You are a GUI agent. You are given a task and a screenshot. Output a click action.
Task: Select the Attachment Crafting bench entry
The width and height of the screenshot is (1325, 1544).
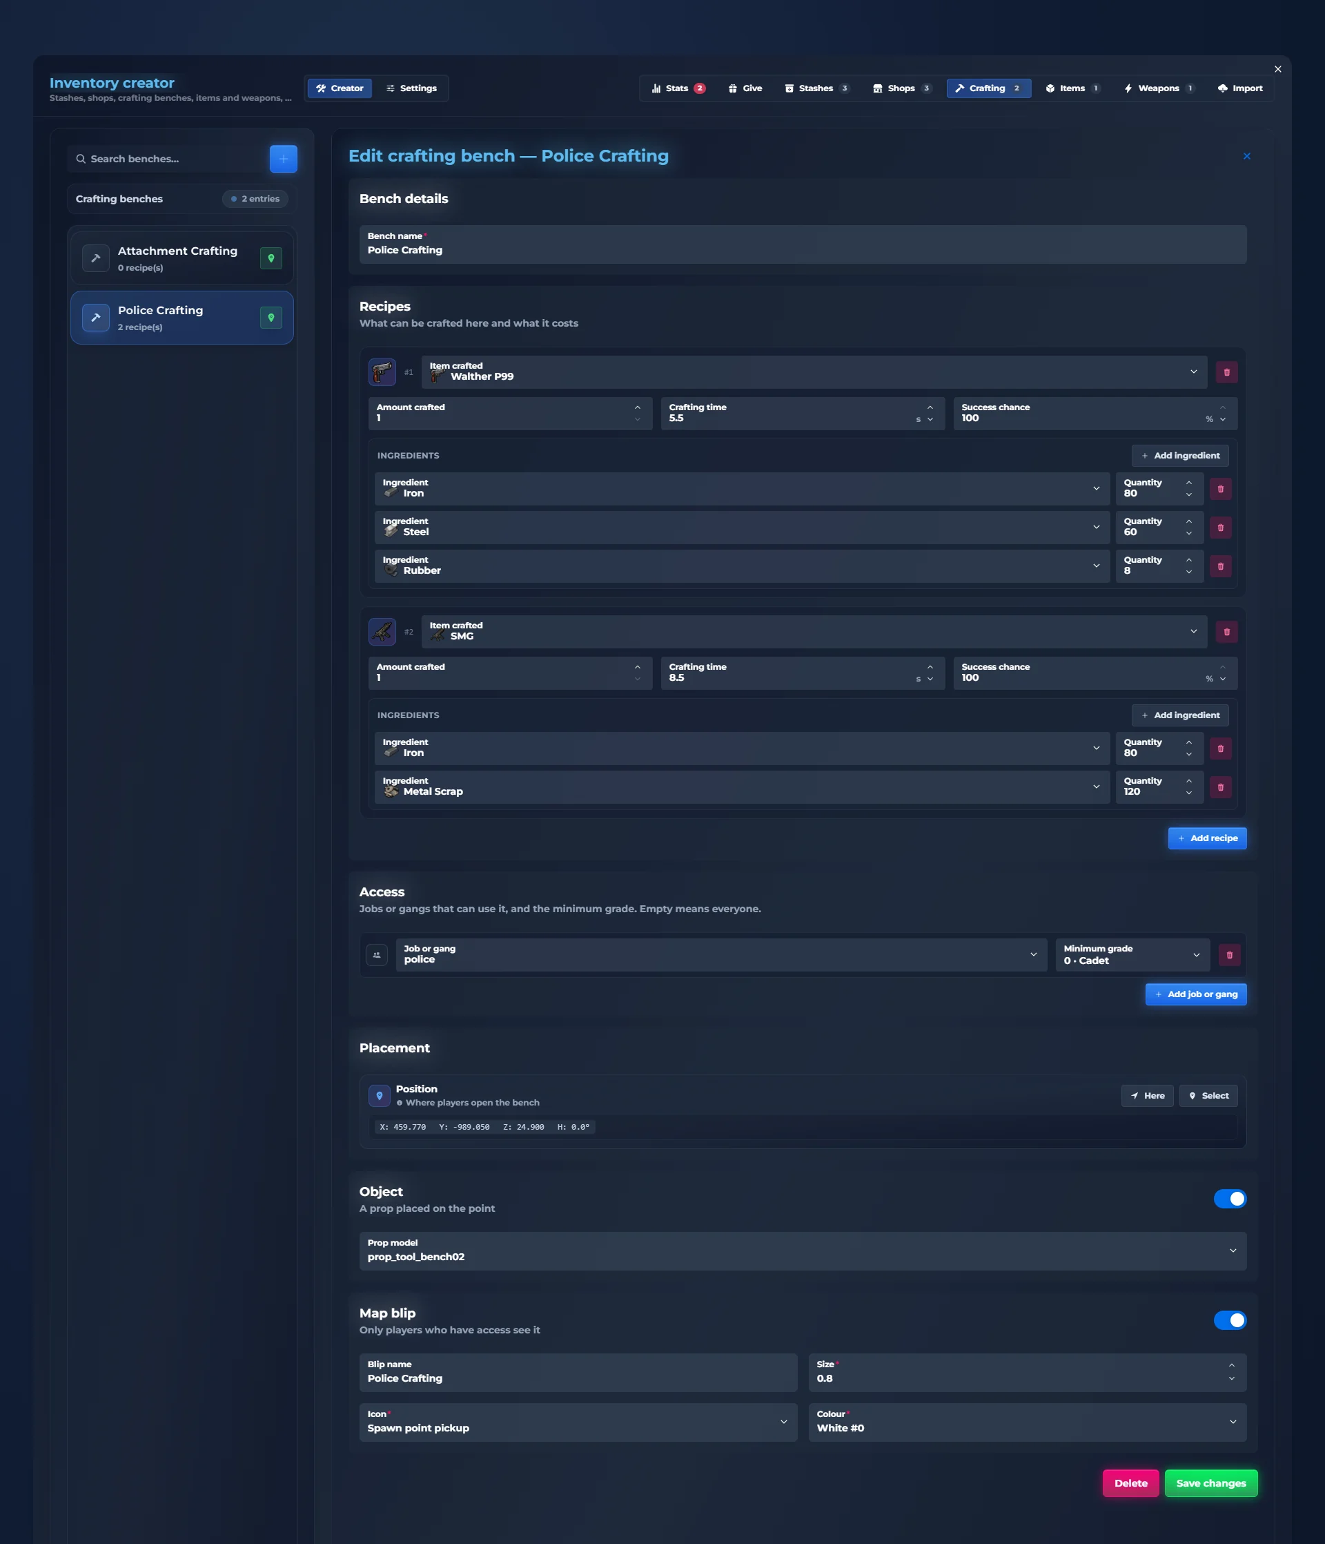[x=181, y=258]
